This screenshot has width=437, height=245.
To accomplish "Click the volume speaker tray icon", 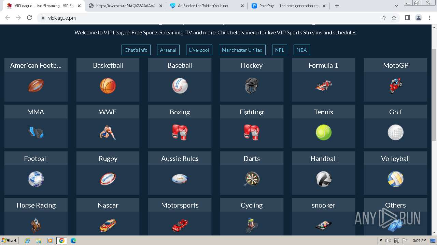I will [x=388, y=241].
